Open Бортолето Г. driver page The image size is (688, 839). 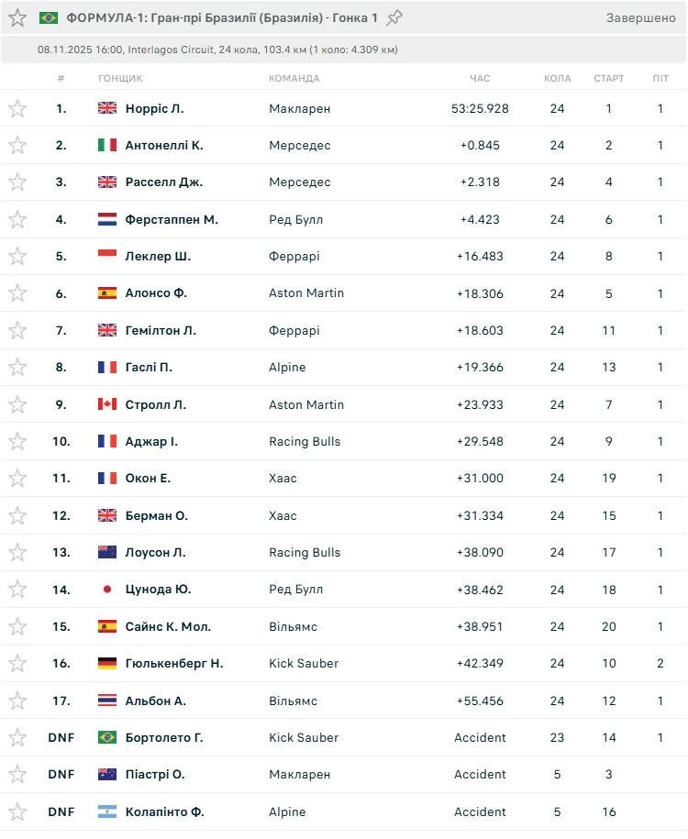tap(164, 737)
